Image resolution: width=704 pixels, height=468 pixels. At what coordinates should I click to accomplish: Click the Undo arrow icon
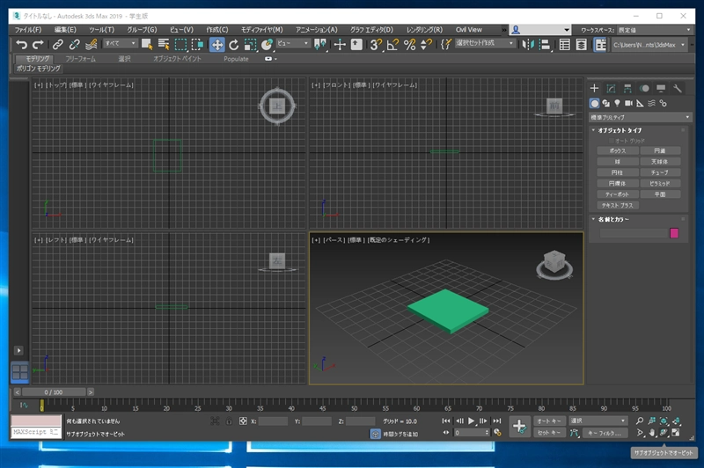pyautogui.click(x=21, y=44)
